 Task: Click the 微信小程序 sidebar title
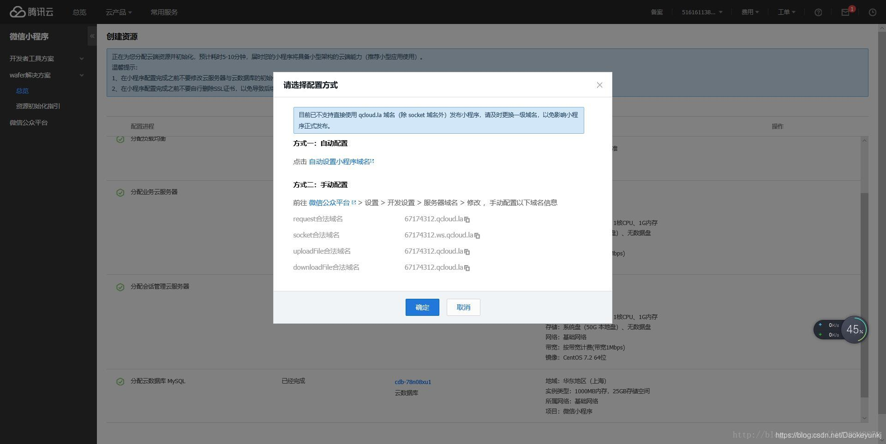(x=29, y=36)
